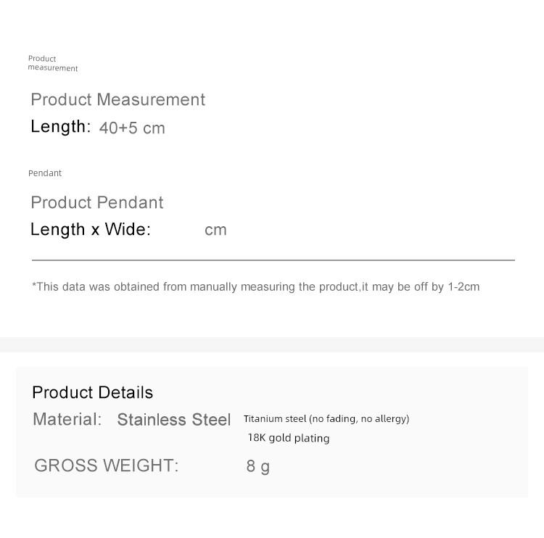Select the large 'Product Measurement' heading
The width and height of the screenshot is (544, 538).
[x=118, y=99]
